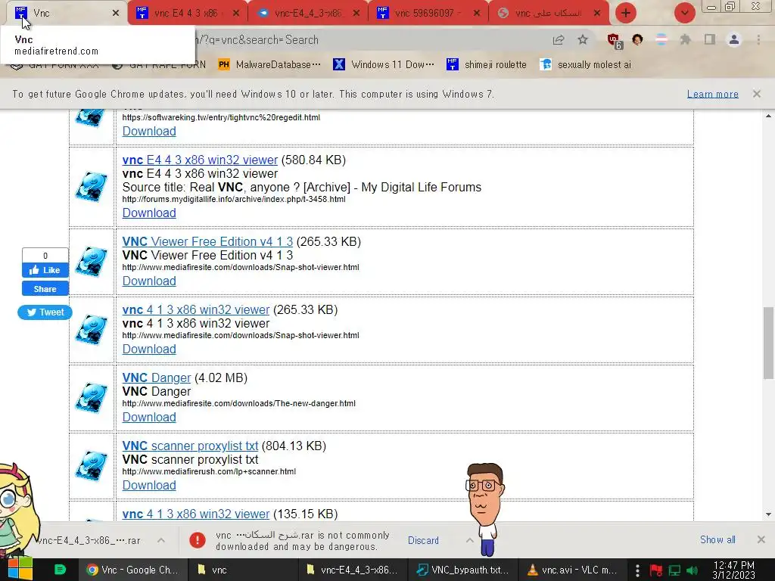
Task: Click the disk icon beside VNC scanner proxylist
Action: (92, 466)
